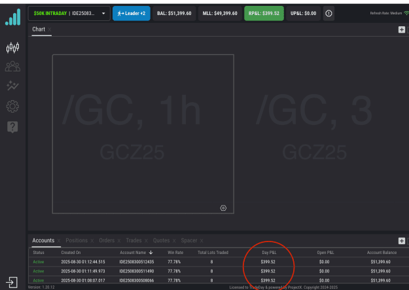Close the Trades tab
Viewport: 409px width, 290px height.
click(x=146, y=241)
